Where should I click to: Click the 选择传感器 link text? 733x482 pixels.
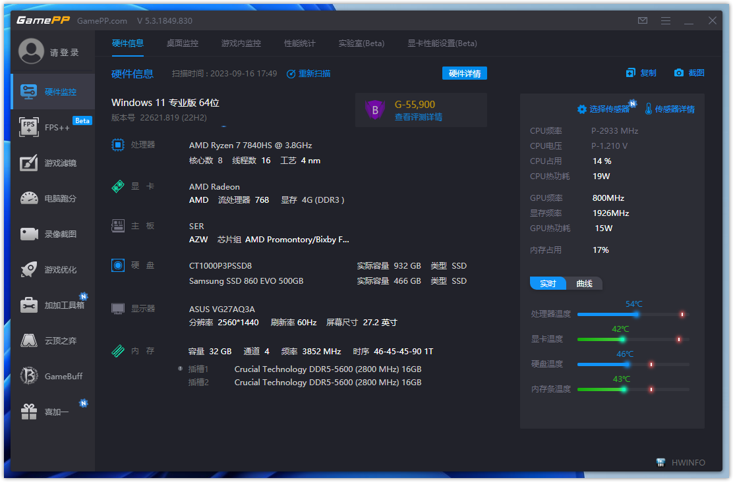(x=610, y=109)
